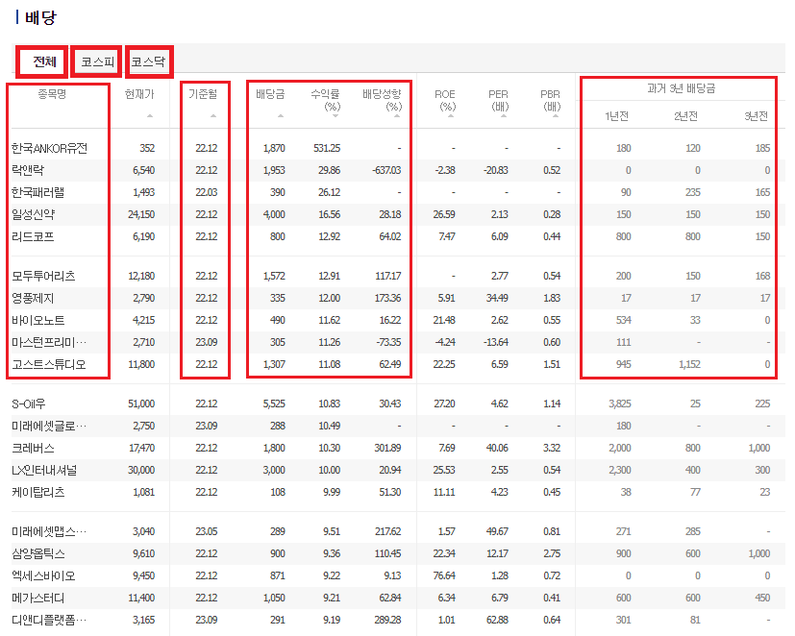Open stock 마스턴프리미…
This screenshot has height=636, width=795.
pyautogui.click(x=49, y=342)
